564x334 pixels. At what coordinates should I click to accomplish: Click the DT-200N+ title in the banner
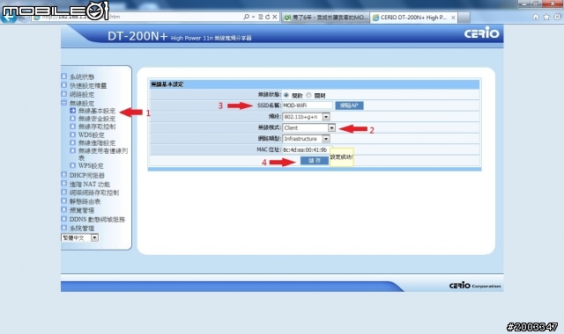[137, 36]
